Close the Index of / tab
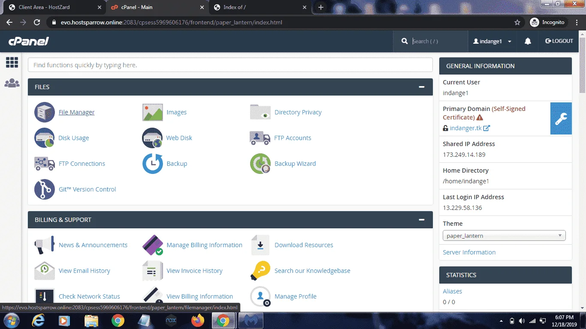Screen dimensions: 586x329 click(x=305, y=7)
